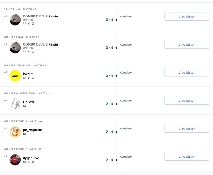Image resolution: width=213 pixels, height=175 pixels.
Task: Click pk_chiptune's Discord chat icon
Action: coord(24,134)
